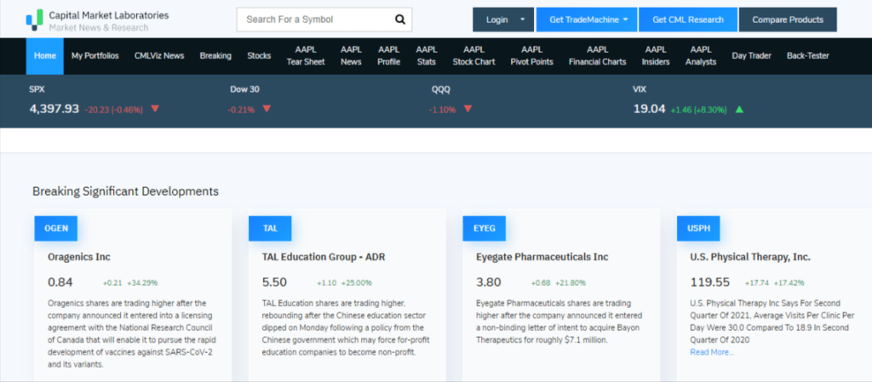The width and height of the screenshot is (872, 382).
Task: Click the TAL Education Group - ADR title
Action: pos(323,257)
